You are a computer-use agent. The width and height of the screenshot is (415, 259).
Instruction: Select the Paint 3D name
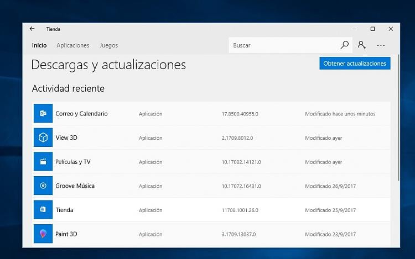(66, 234)
